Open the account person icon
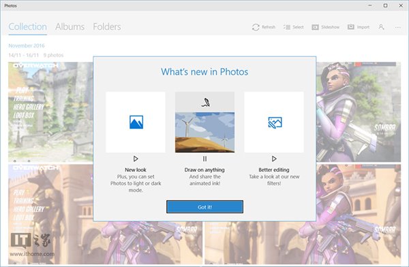The height and width of the screenshot is (267, 409). click(381, 26)
